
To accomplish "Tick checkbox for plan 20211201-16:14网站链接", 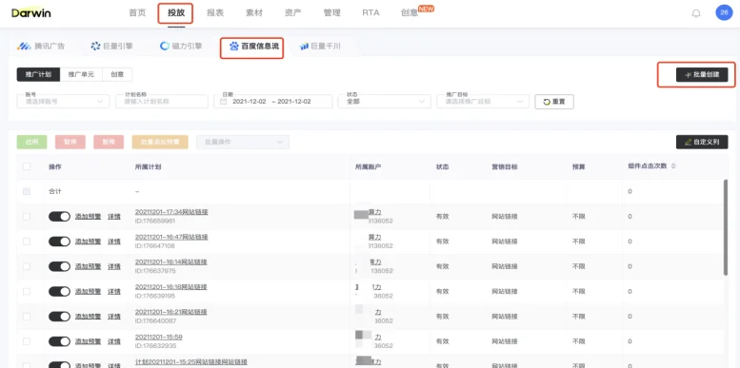I will pyautogui.click(x=27, y=266).
